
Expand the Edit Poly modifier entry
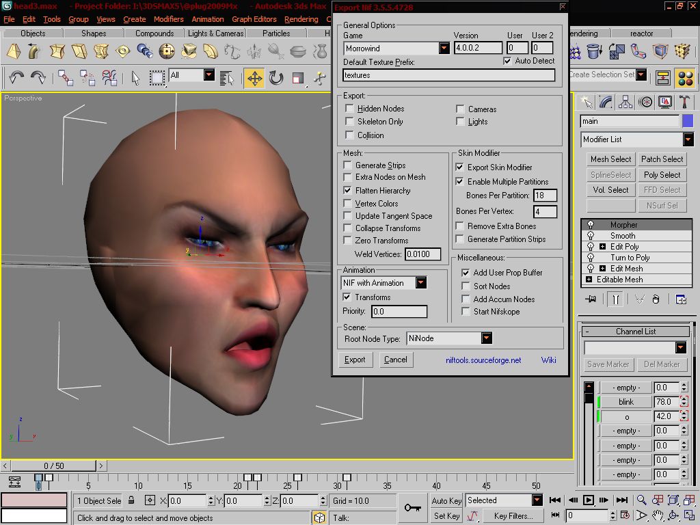point(602,246)
